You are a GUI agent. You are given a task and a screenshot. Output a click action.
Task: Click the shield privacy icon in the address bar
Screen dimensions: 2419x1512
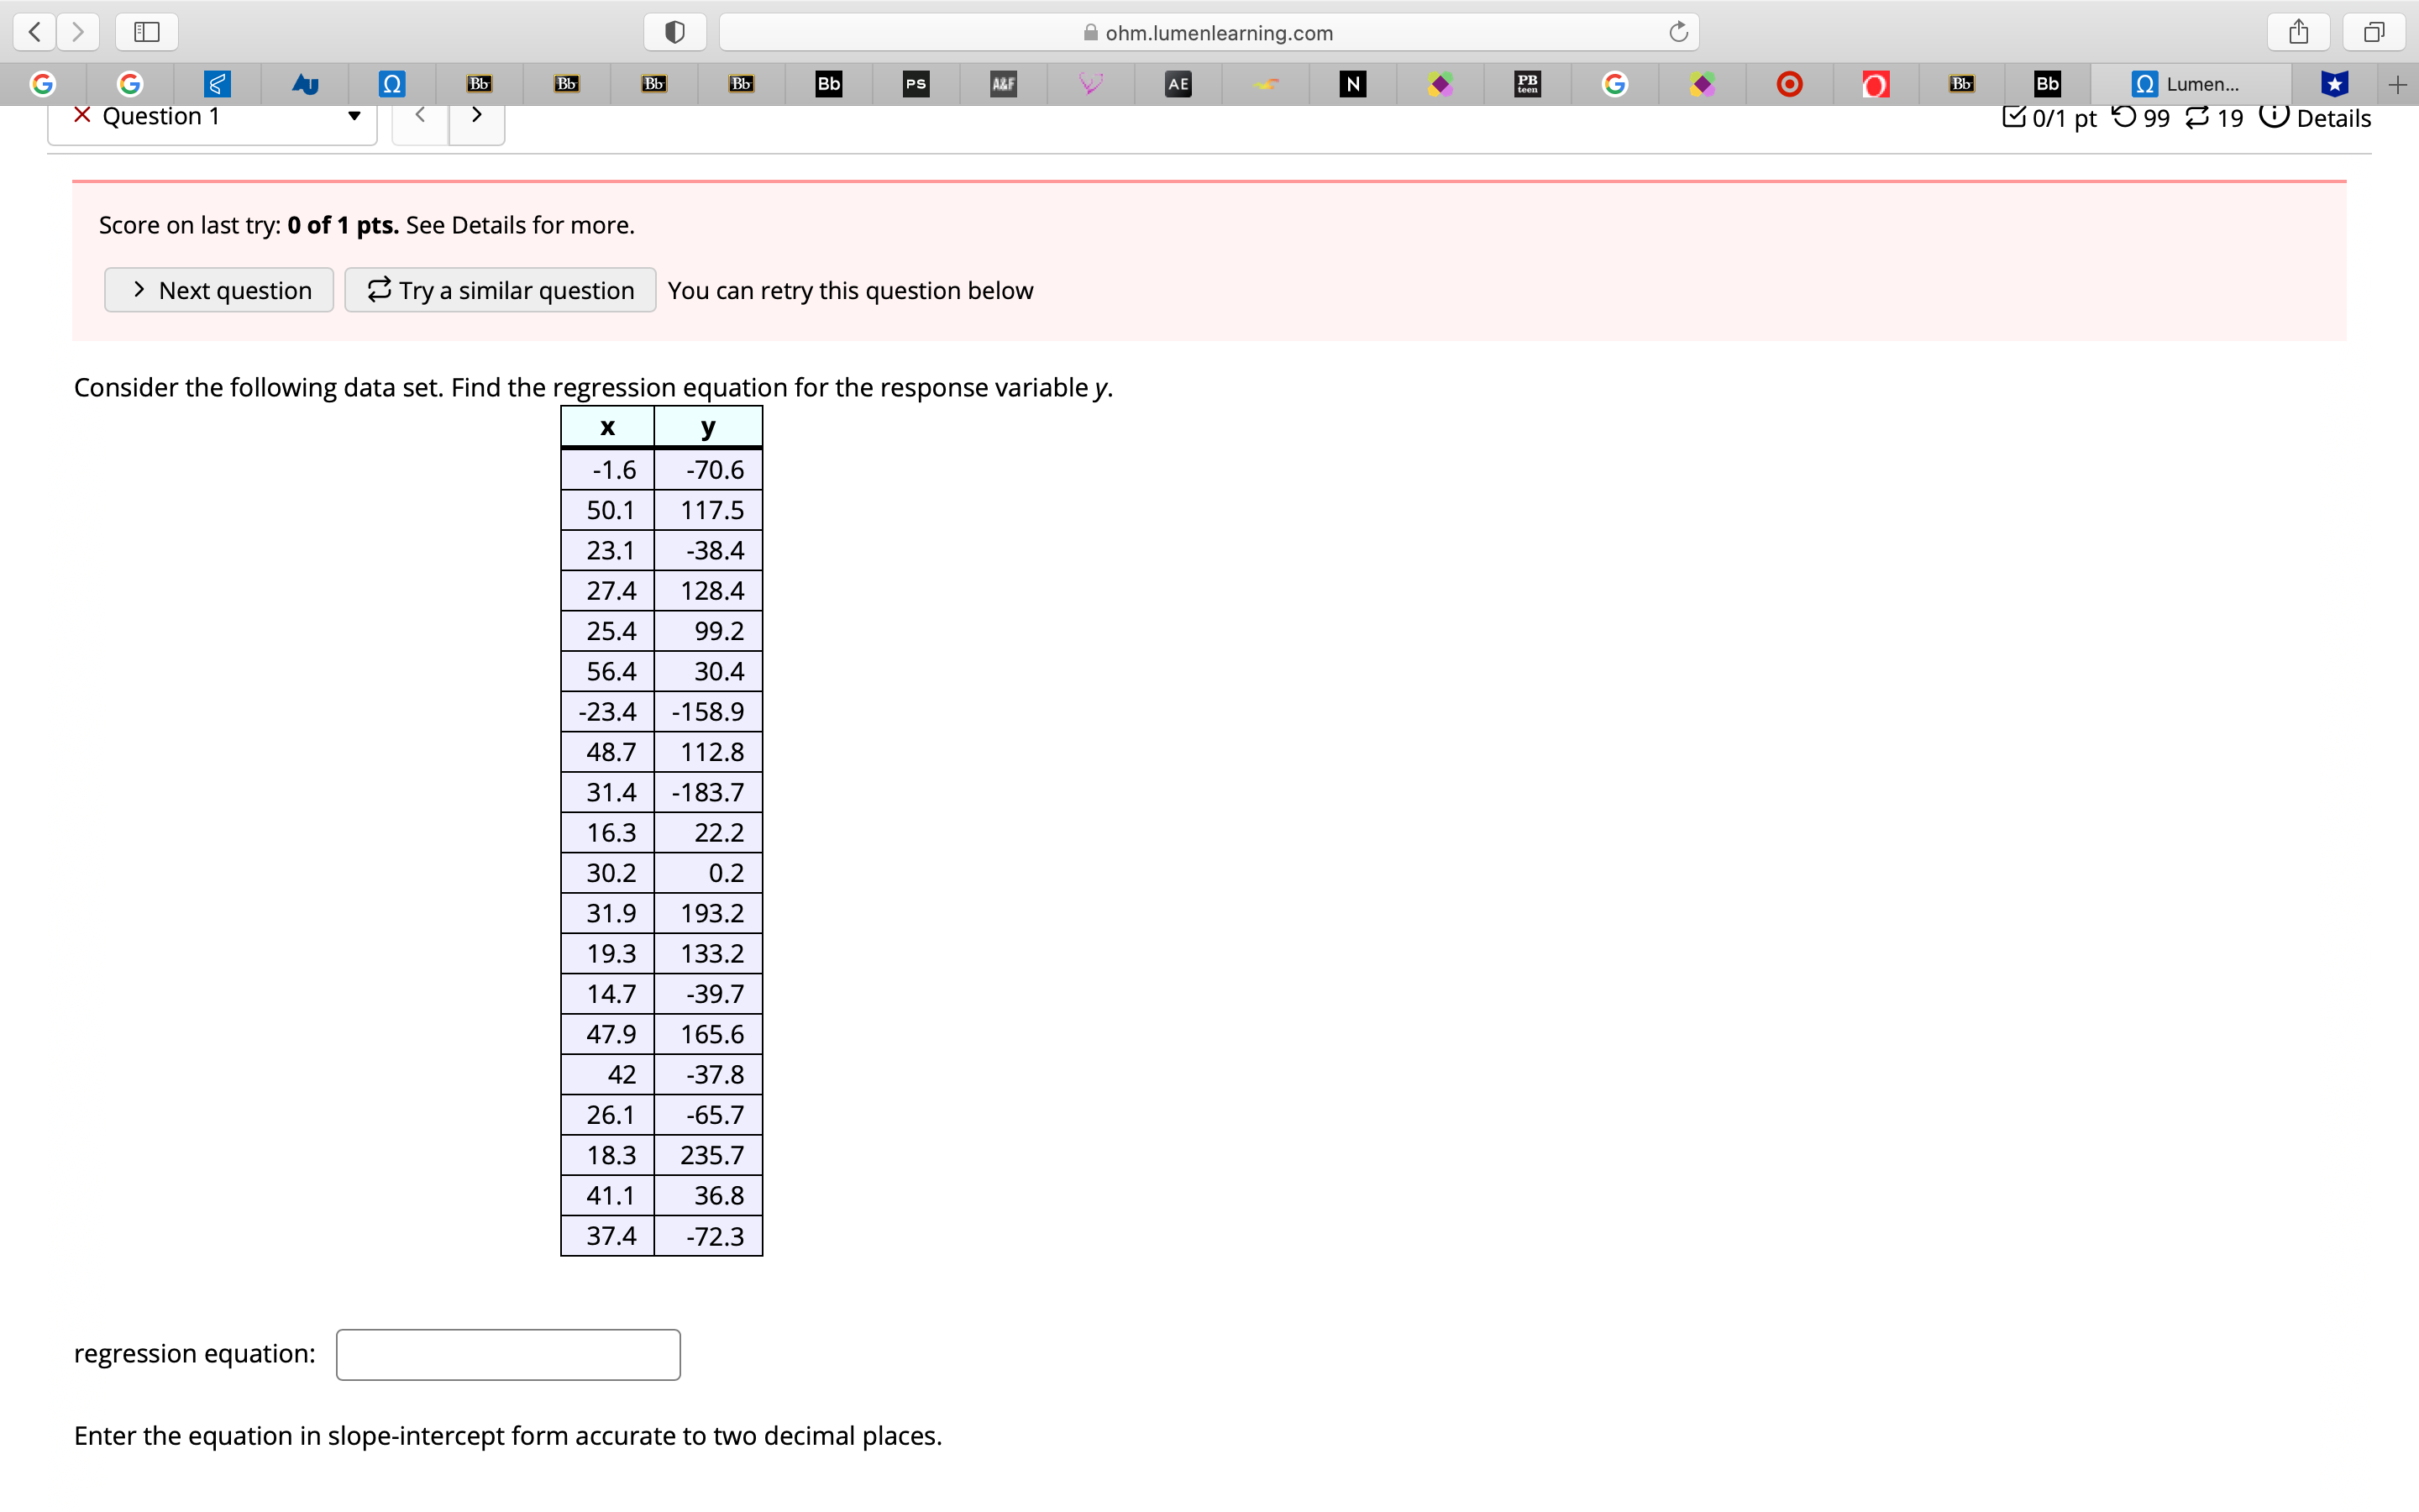(674, 31)
